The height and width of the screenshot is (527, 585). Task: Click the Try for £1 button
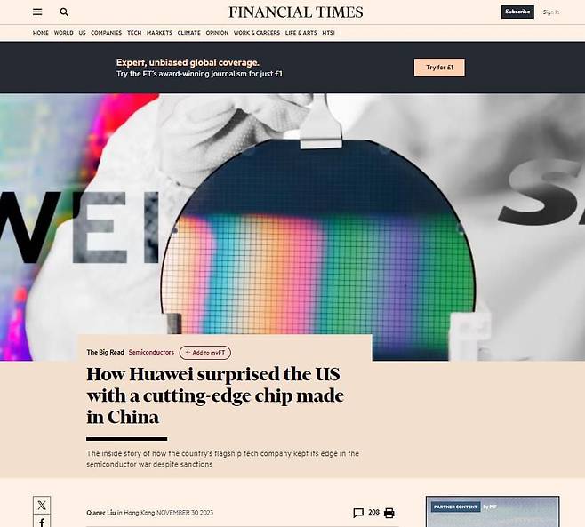point(439,68)
